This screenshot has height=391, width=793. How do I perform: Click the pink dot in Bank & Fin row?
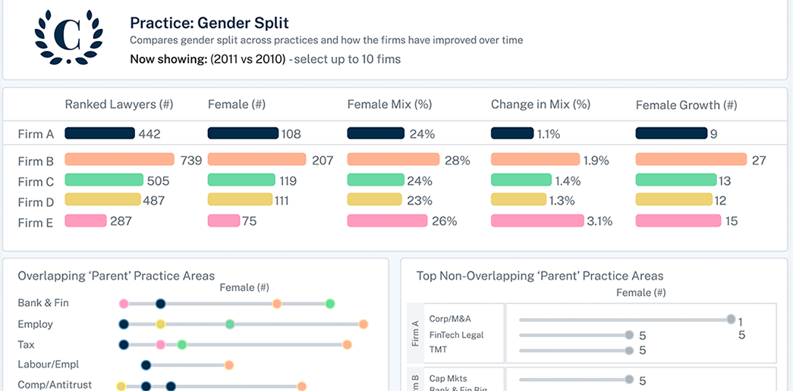124,304
